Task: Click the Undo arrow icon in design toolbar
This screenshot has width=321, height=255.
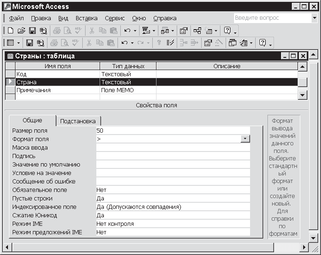Action: (x=125, y=43)
